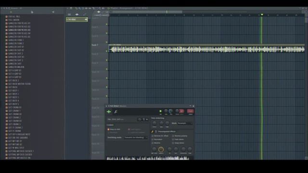
Task: Select FULL MOON sample in the browser
Action: coord(14,20)
